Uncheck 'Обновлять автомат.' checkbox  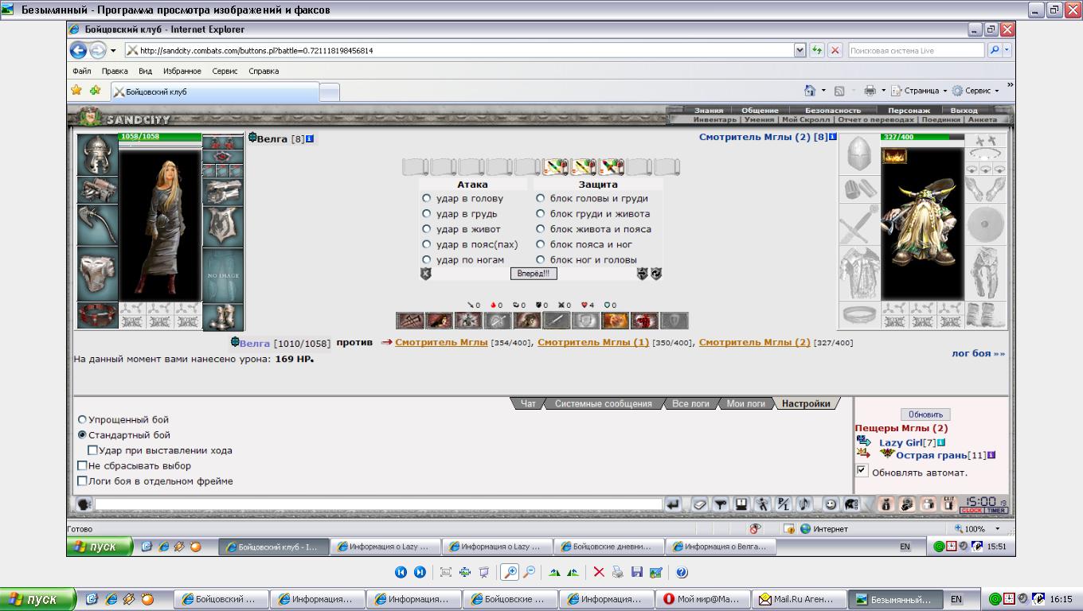coord(862,471)
